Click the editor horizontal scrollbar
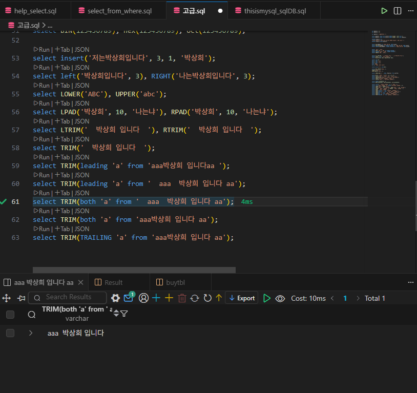This screenshot has height=393, width=417. (x=134, y=270)
